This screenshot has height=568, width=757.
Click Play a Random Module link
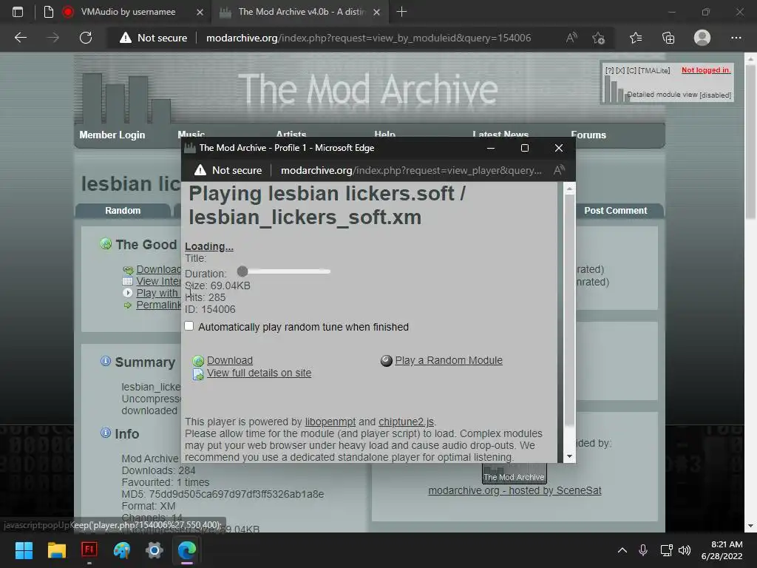pos(449,360)
